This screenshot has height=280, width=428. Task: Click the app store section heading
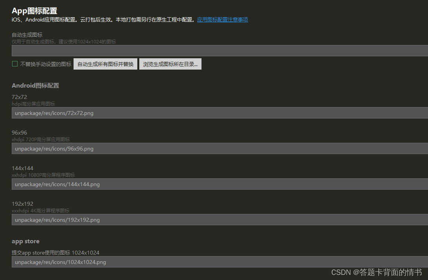pyautogui.click(x=25, y=241)
